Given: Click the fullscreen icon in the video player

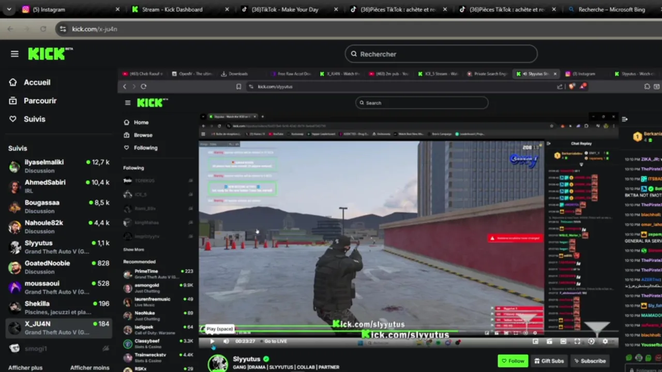Looking at the screenshot, I should [577, 341].
